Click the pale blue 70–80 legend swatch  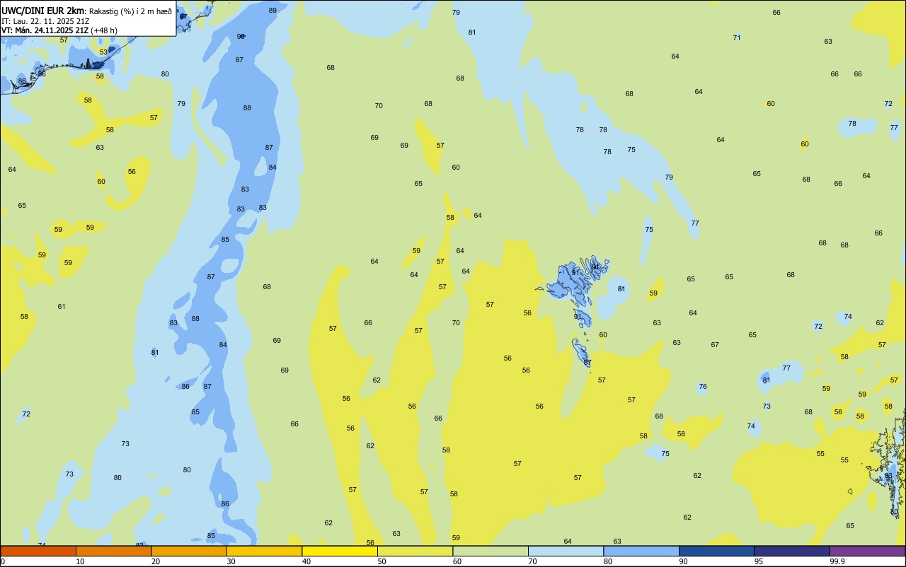[566, 551]
